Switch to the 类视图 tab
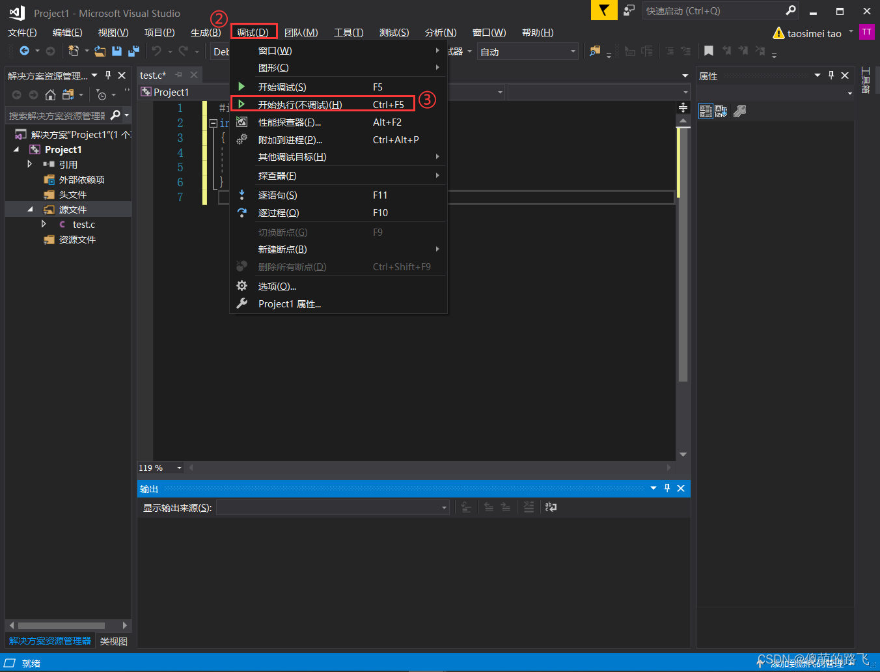This screenshot has width=880, height=672. tap(113, 641)
